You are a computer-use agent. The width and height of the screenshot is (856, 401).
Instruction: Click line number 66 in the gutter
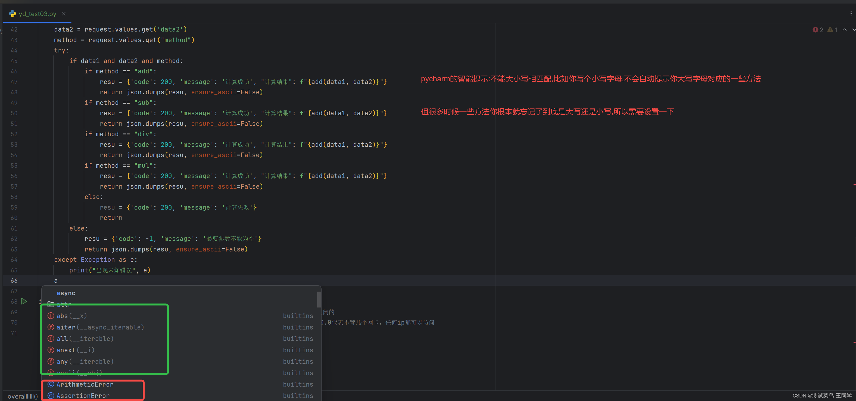pos(14,280)
